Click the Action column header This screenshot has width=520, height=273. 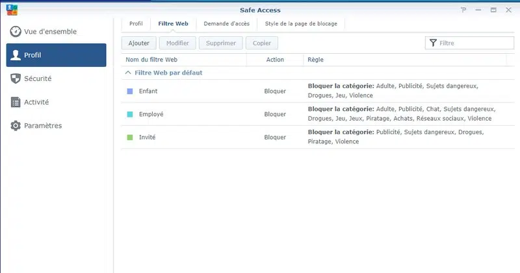click(275, 60)
